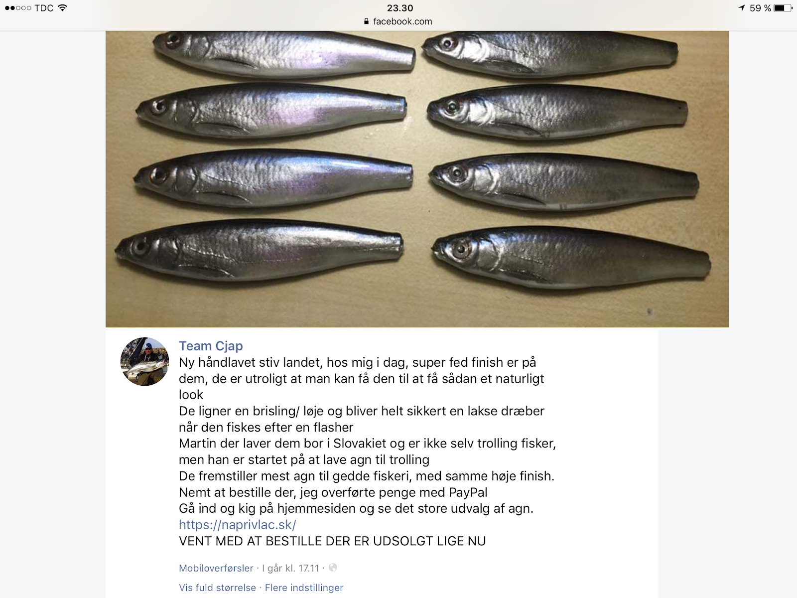Viewport: 797px width, 598px height.
Task: Click the lock icon in address bar
Action: point(367,21)
